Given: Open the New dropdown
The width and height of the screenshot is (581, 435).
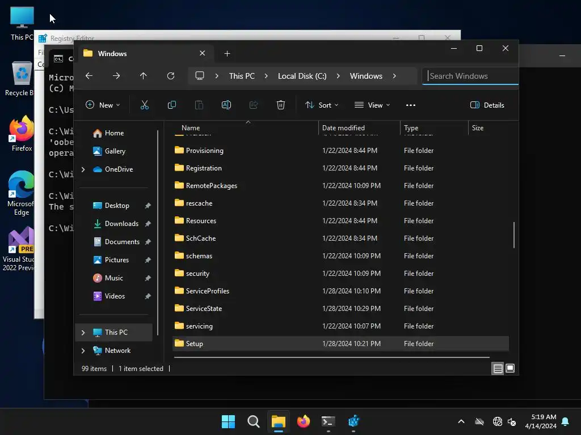Looking at the screenshot, I should (103, 105).
